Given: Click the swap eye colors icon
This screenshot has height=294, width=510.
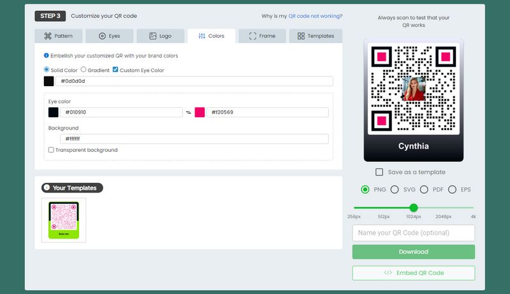Looking at the screenshot, I should 189,112.
